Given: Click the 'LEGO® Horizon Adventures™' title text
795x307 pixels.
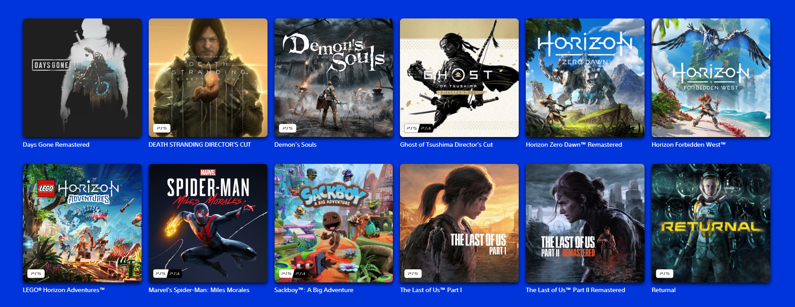Looking at the screenshot, I should 64,290.
